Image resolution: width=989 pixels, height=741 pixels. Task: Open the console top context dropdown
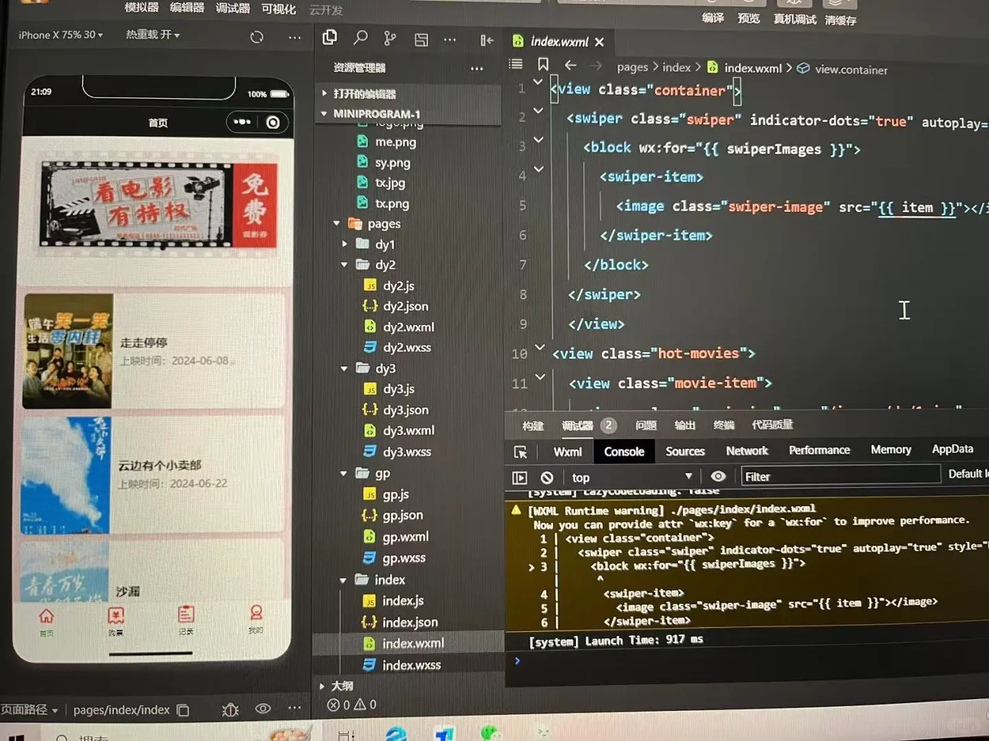pyautogui.click(x=632, y=478)
